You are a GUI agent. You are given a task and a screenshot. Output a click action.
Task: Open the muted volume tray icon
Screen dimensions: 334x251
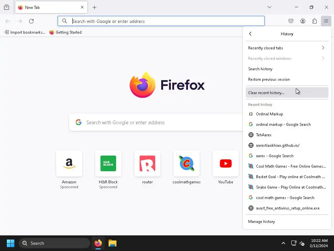coord(302,243)
